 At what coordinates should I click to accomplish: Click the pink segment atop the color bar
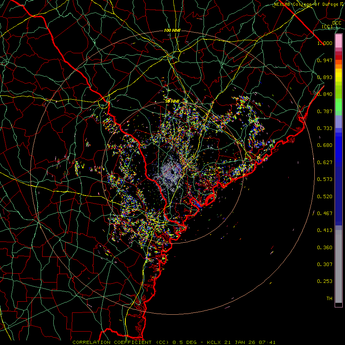click(338, 41)
